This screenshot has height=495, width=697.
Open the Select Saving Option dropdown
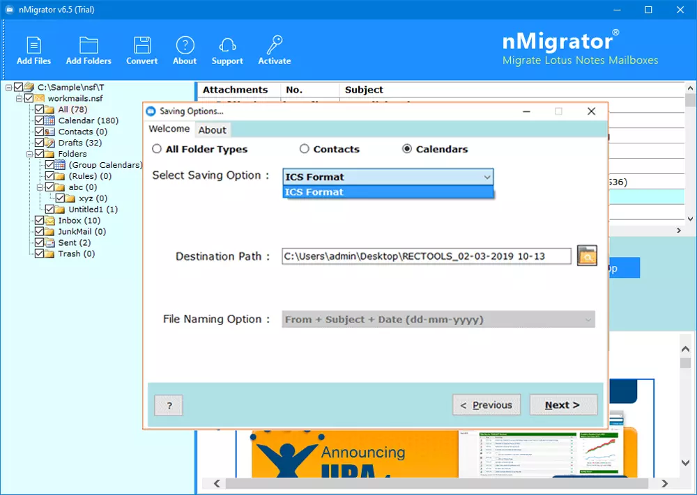coord(388,177)
